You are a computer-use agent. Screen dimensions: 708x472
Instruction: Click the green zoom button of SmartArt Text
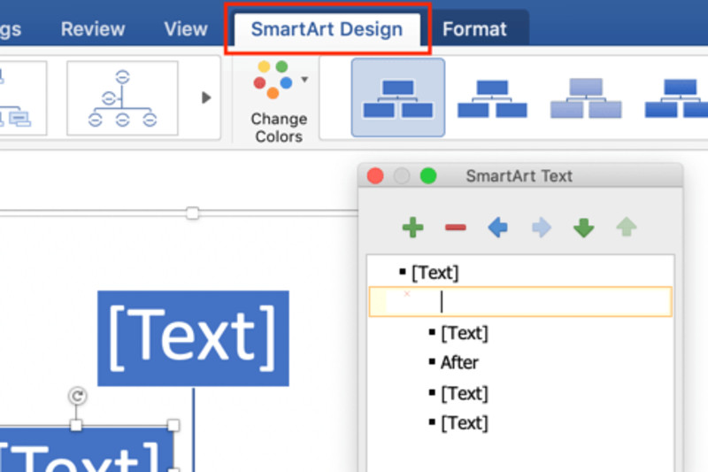[x=428, y=175]
